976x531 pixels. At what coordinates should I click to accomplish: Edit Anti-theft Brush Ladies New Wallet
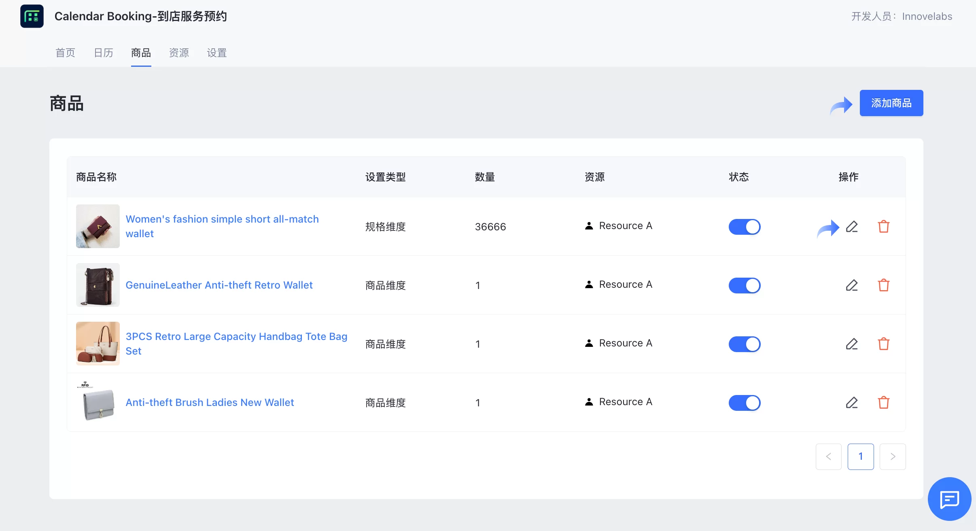851,403
